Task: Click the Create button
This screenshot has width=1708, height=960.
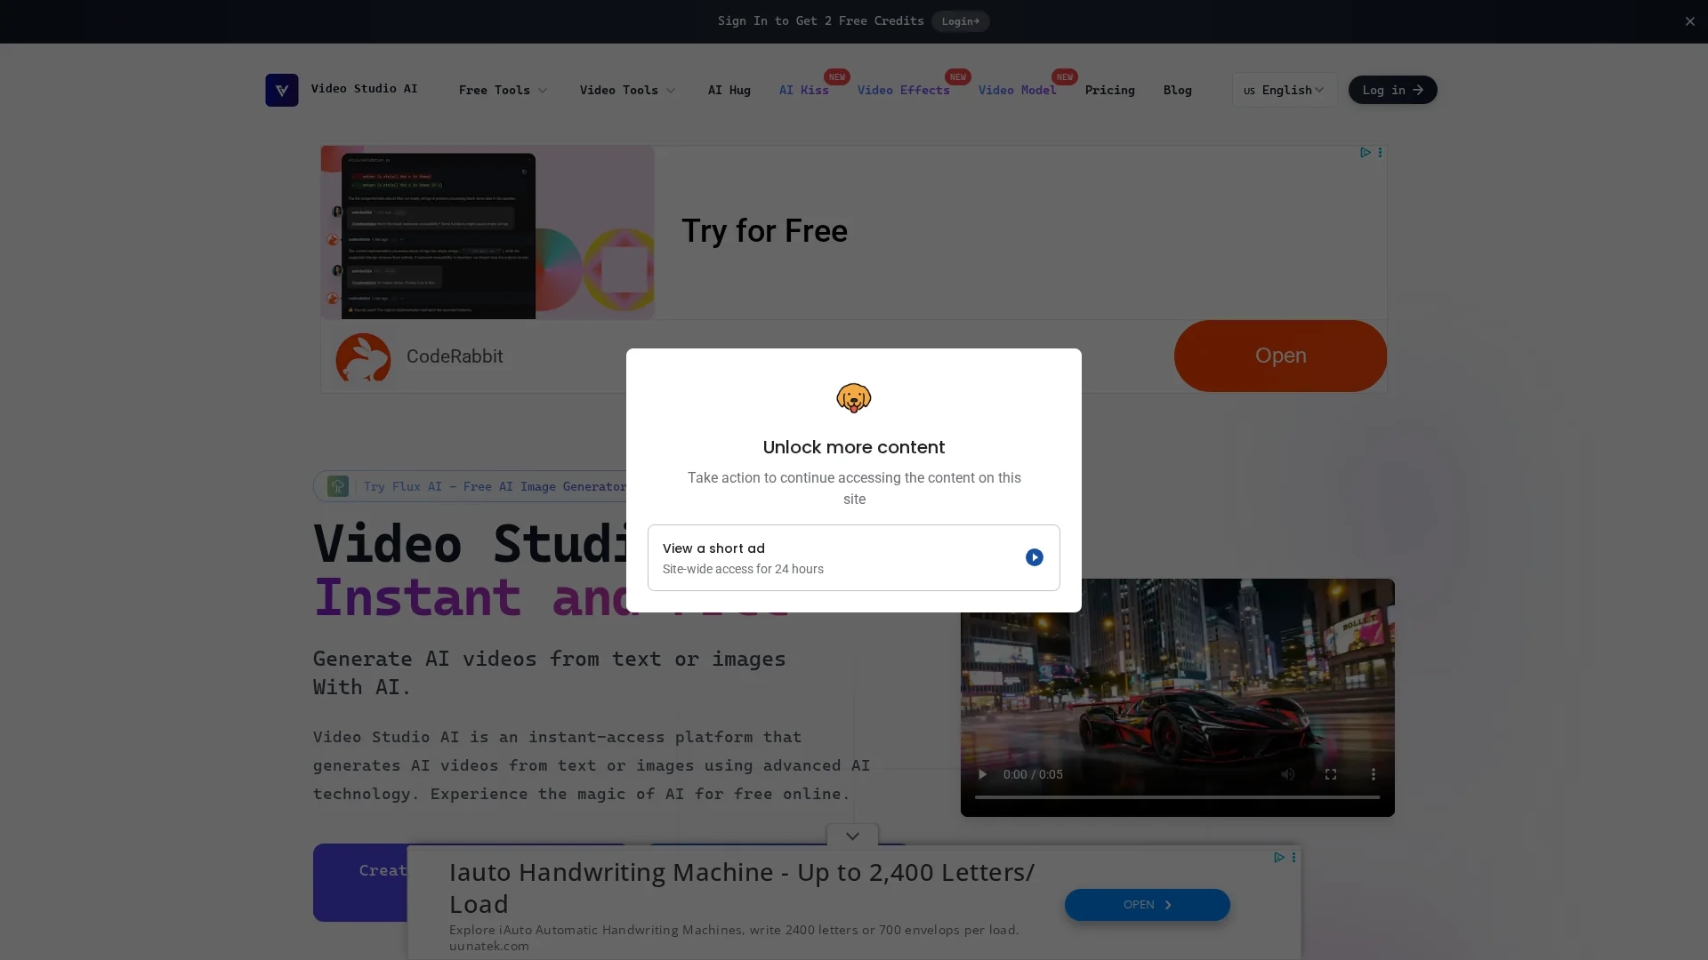Action: click(360, 882)
